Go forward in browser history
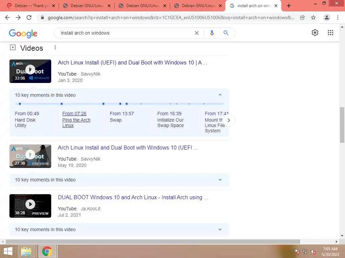345x258 pixels. 18,17
